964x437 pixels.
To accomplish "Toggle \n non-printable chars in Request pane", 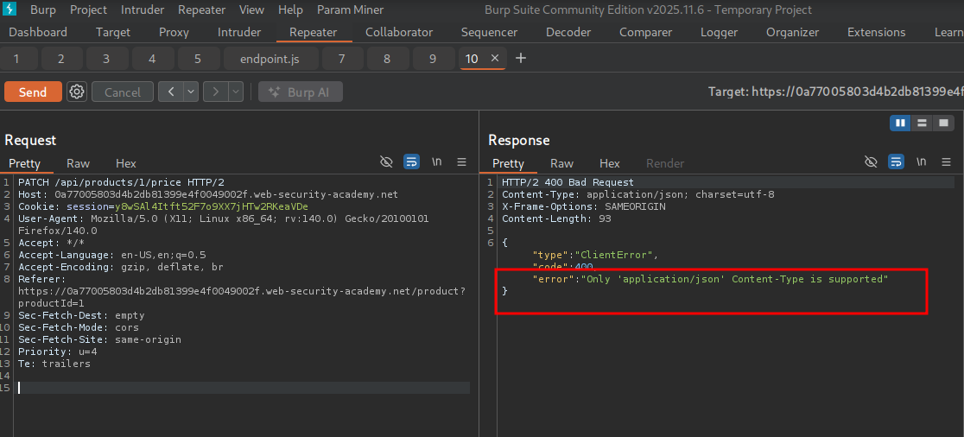I will [x=436, y=162].
